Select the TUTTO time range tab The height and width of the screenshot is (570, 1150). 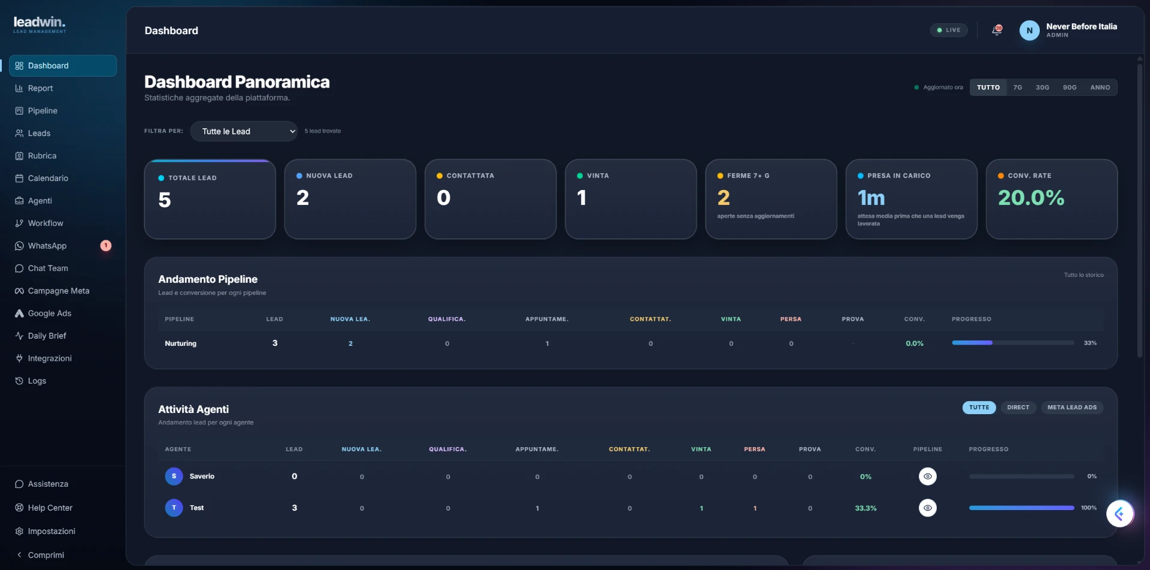click(988, 88)
